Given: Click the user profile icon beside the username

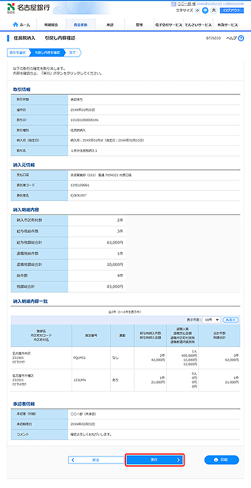Looking at the screenshot, I should 174,5.
